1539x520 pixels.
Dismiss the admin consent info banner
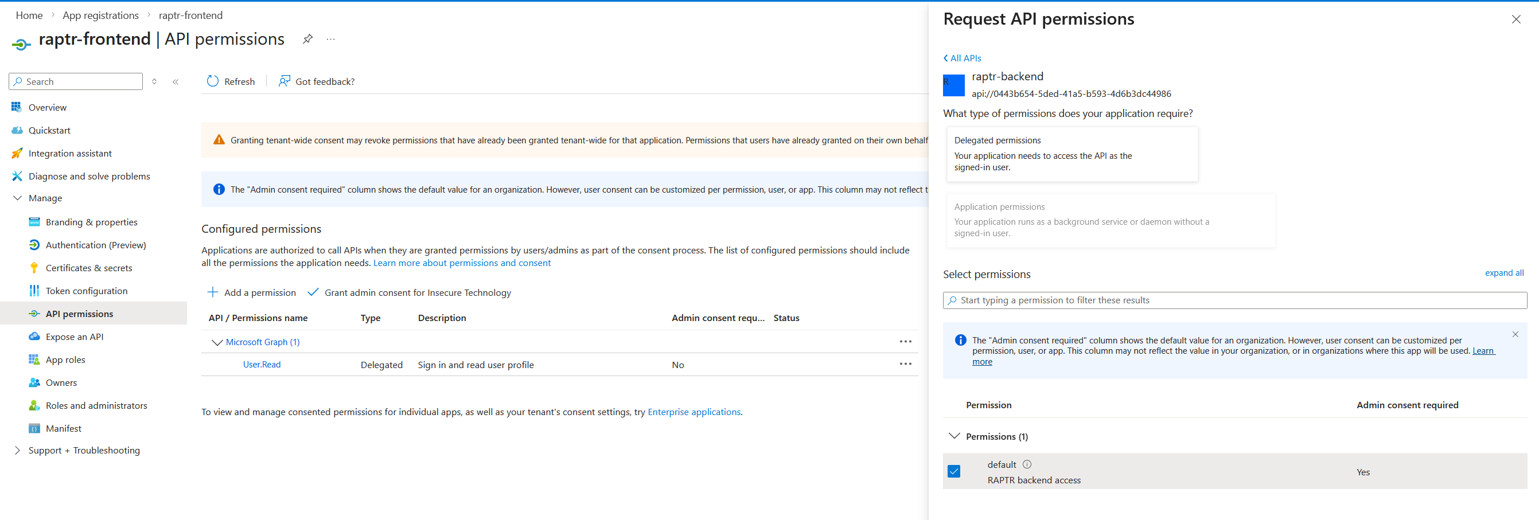tap(1514, 334)
